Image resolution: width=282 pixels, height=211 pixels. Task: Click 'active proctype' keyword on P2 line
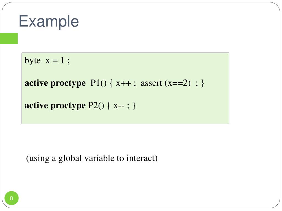[55, 105]
